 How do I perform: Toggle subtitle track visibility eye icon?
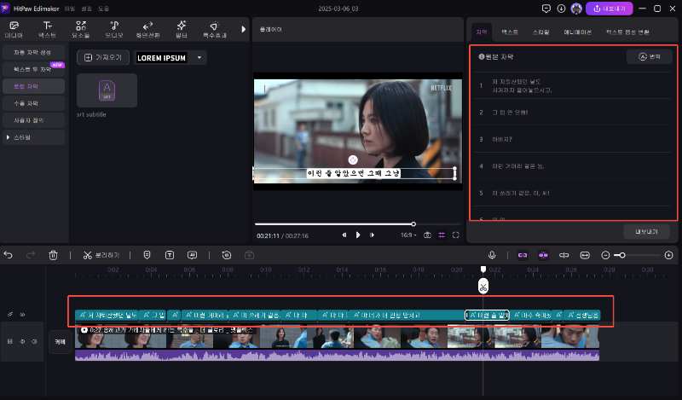coord(23,315)
